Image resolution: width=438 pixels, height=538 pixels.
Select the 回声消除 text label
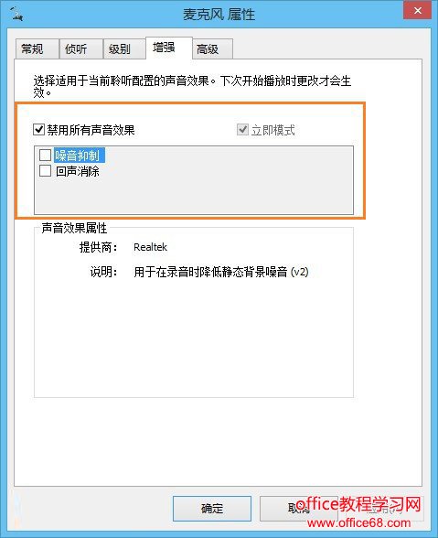[x=78, y=171]
